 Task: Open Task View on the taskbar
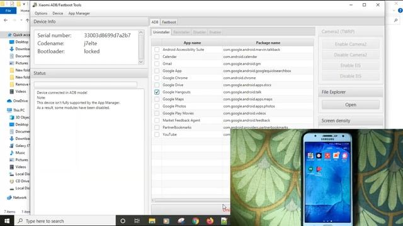pyautogui.click(x=137, y=220)
